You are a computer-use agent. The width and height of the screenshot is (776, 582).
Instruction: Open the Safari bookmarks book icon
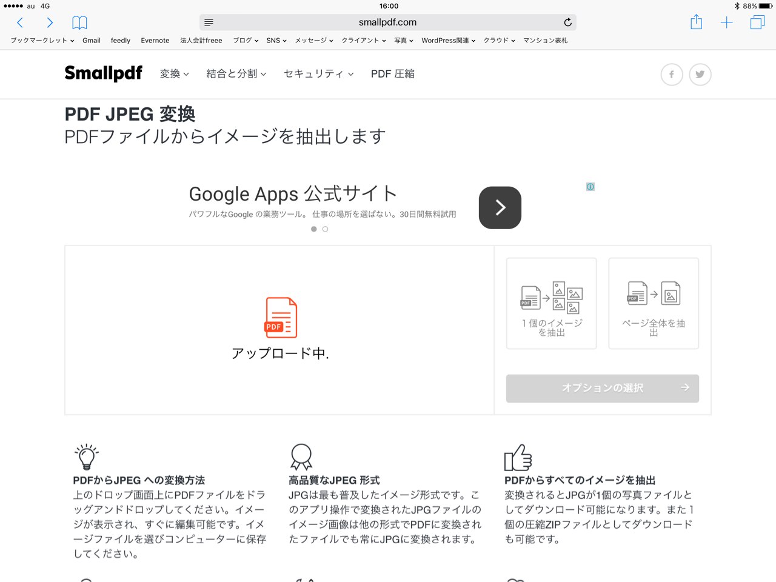[79, 22]
